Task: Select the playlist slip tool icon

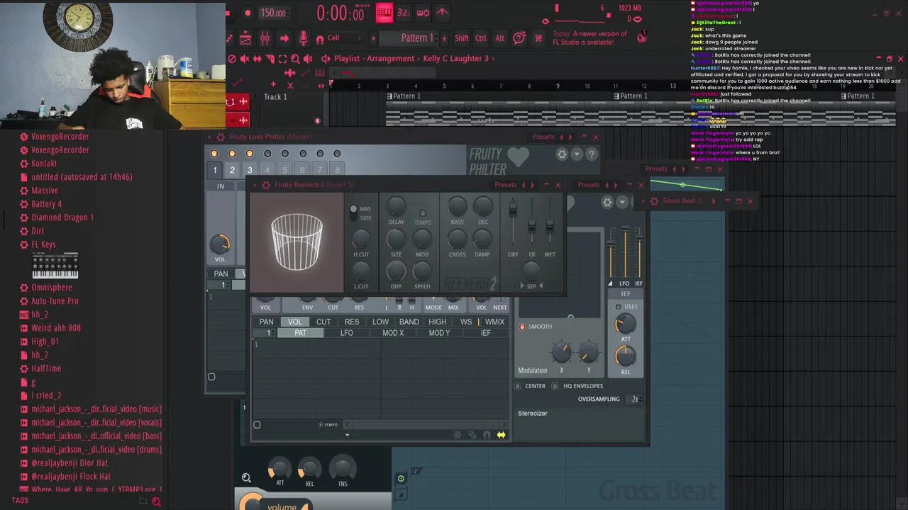Action: click(x=258, y=59)
